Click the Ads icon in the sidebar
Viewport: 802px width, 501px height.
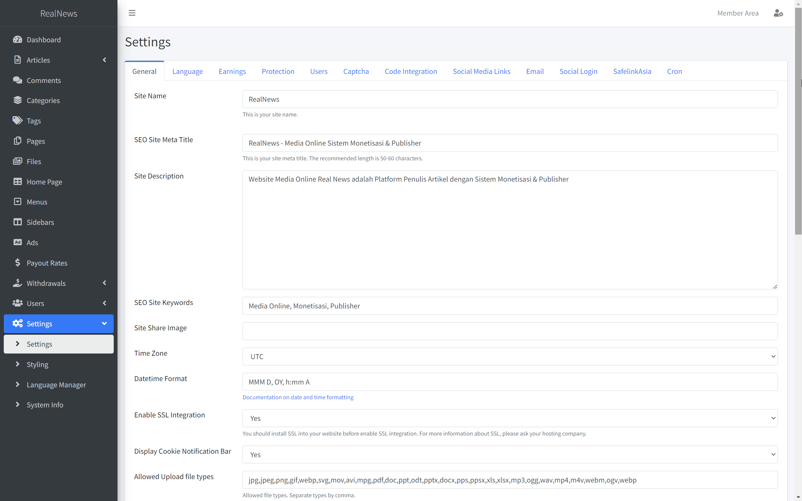18,242
